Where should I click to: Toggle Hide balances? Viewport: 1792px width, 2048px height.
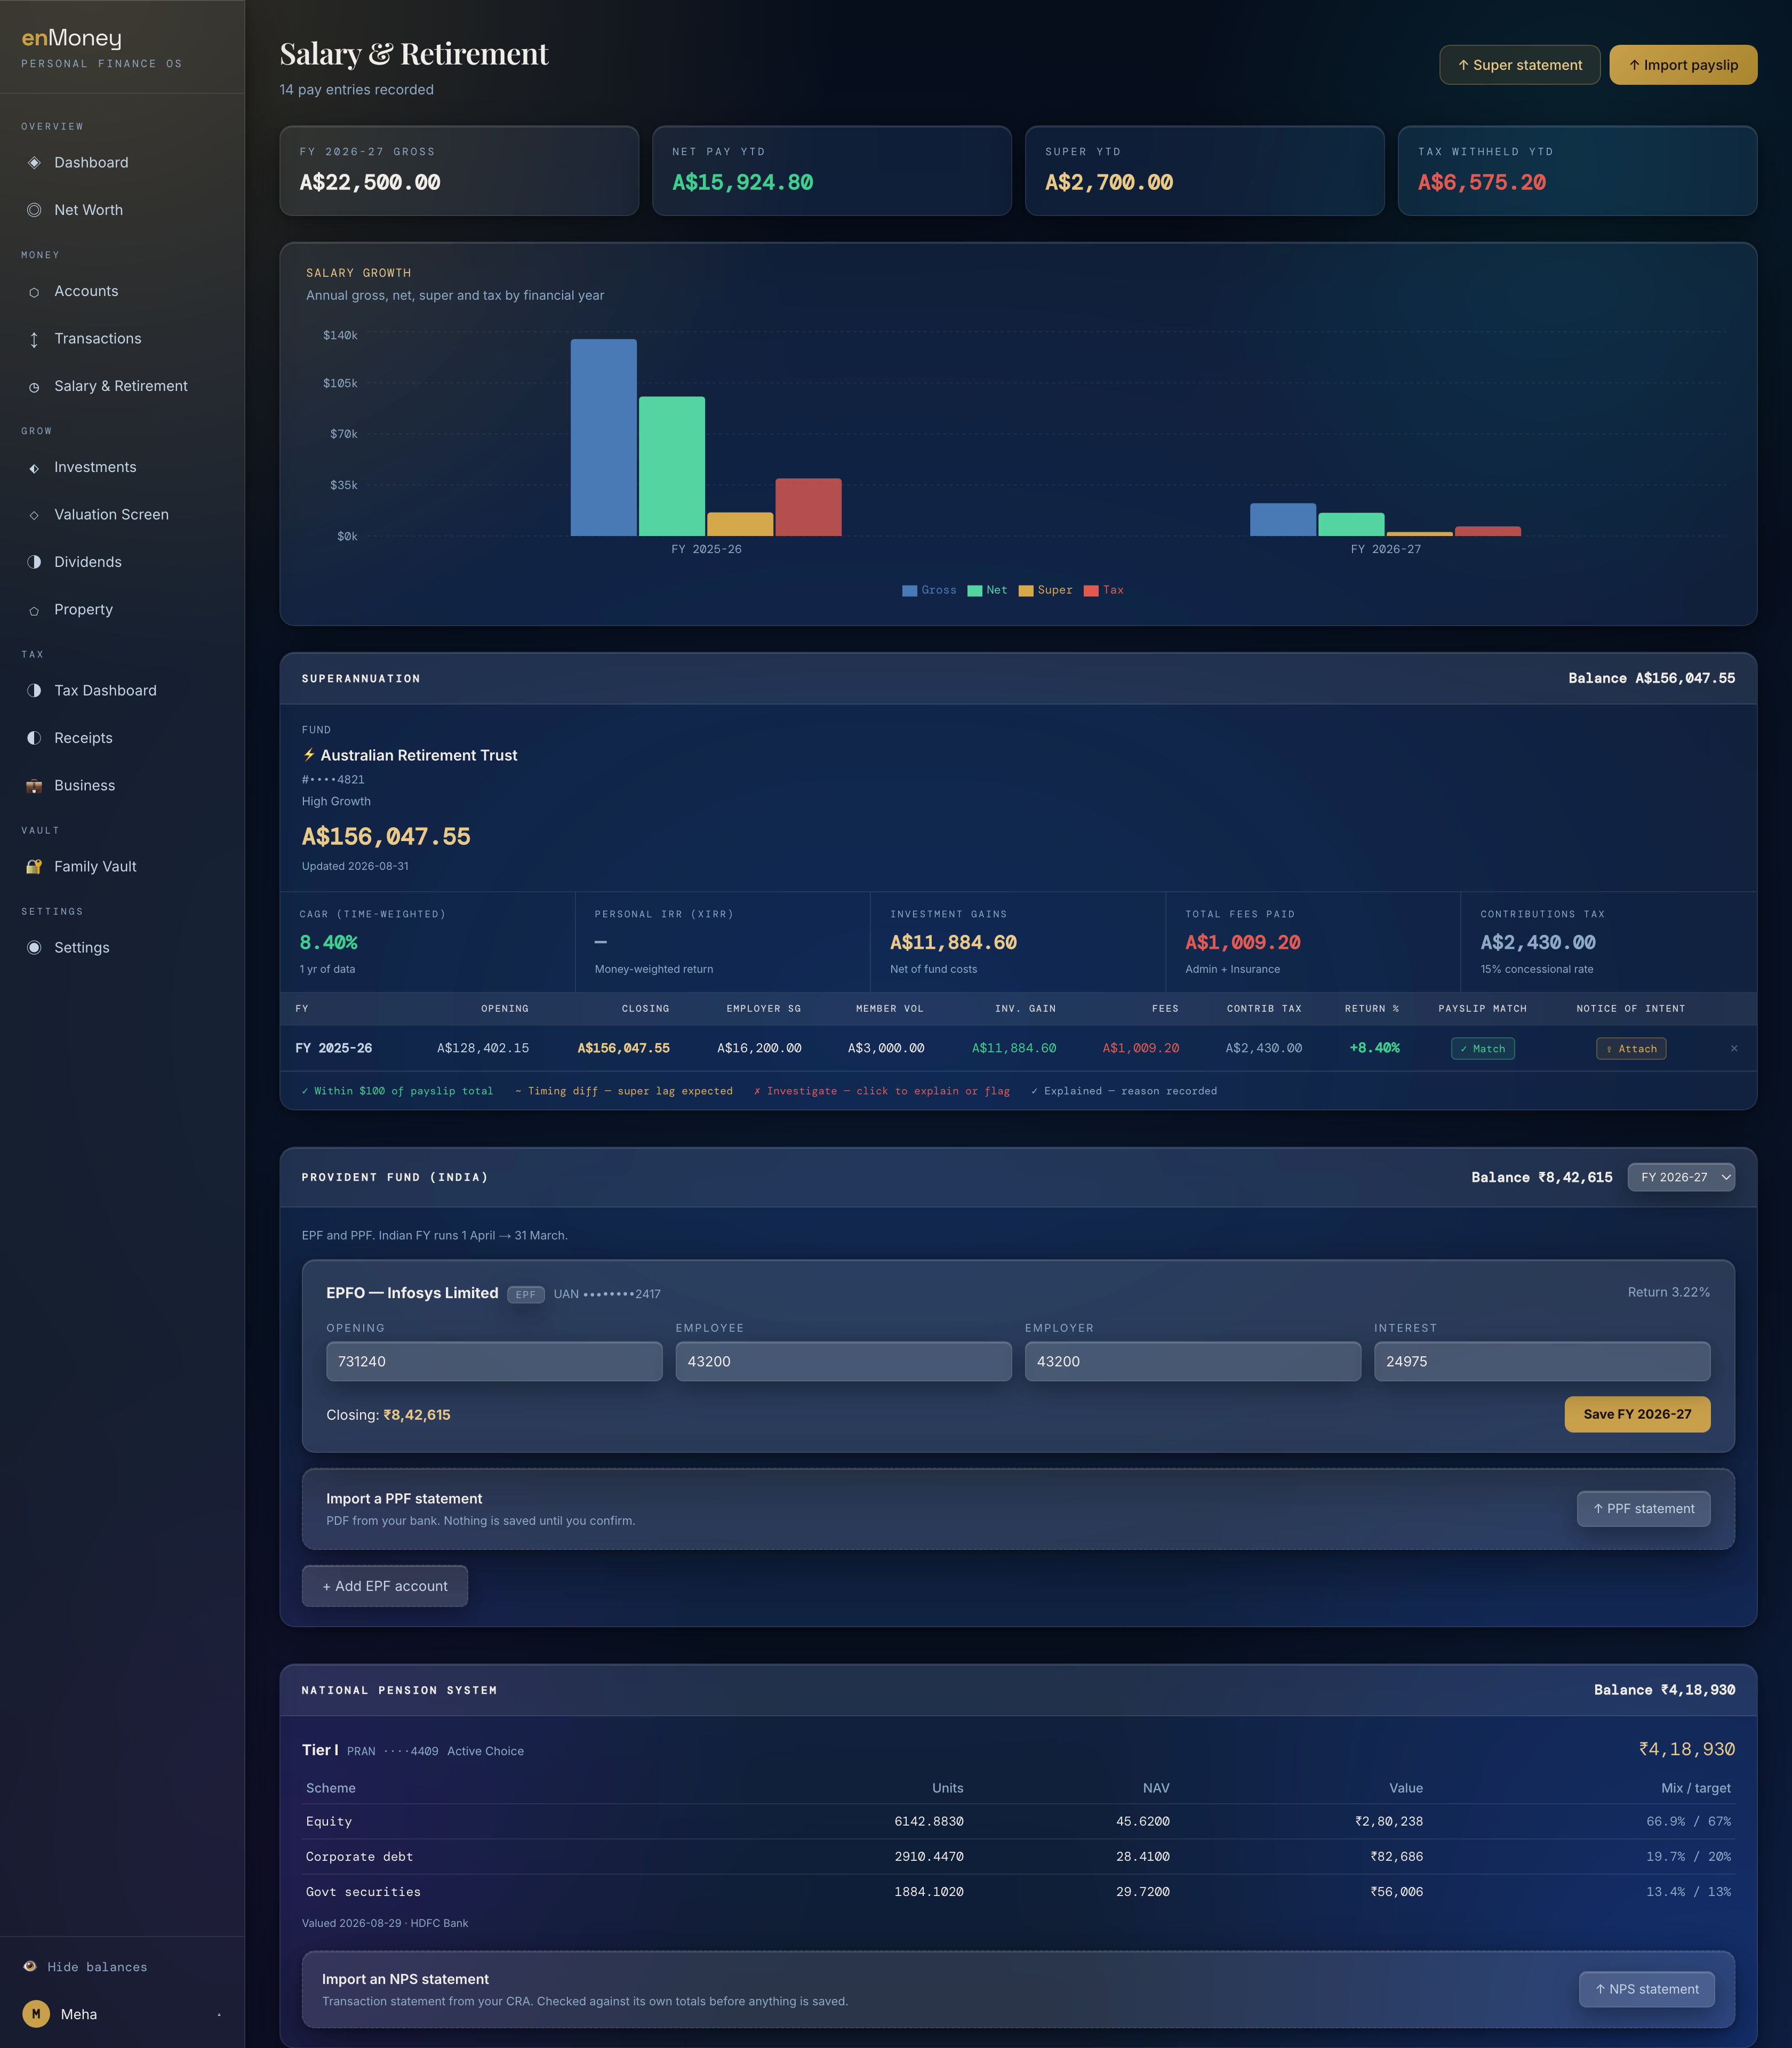[85, 1967]
